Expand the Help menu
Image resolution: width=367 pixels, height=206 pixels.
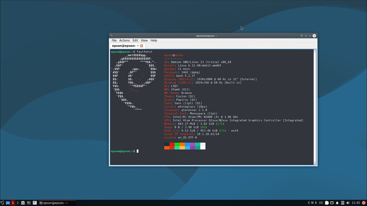point(154,40)
